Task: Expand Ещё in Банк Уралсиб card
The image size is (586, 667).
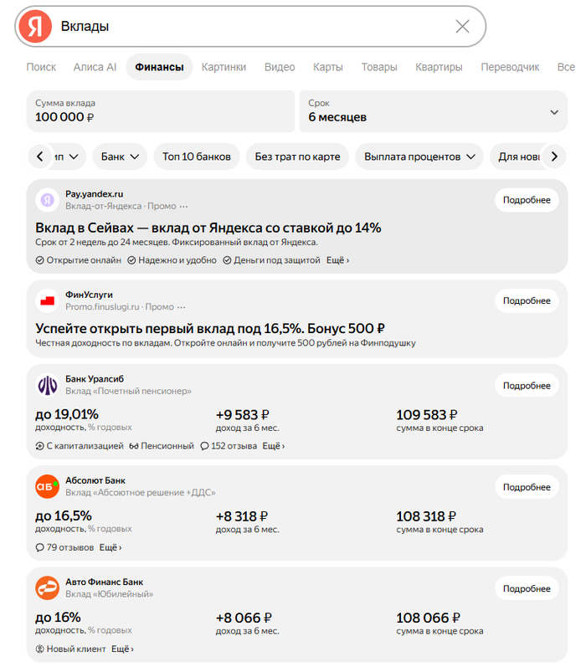Action: click(x=273, y=446)
